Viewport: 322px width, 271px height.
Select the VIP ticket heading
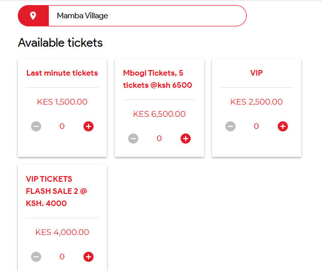256,73
